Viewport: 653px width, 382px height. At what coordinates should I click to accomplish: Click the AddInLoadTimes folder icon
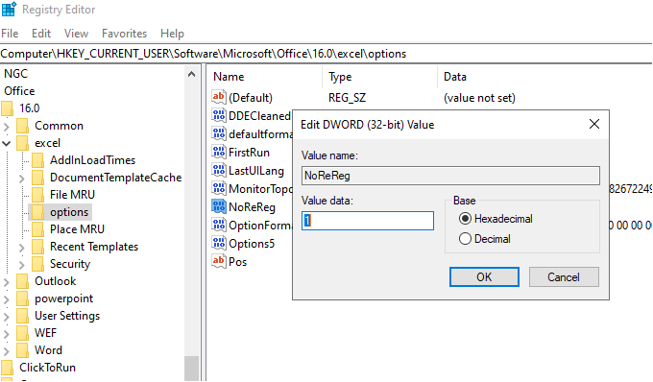(37, 160)
